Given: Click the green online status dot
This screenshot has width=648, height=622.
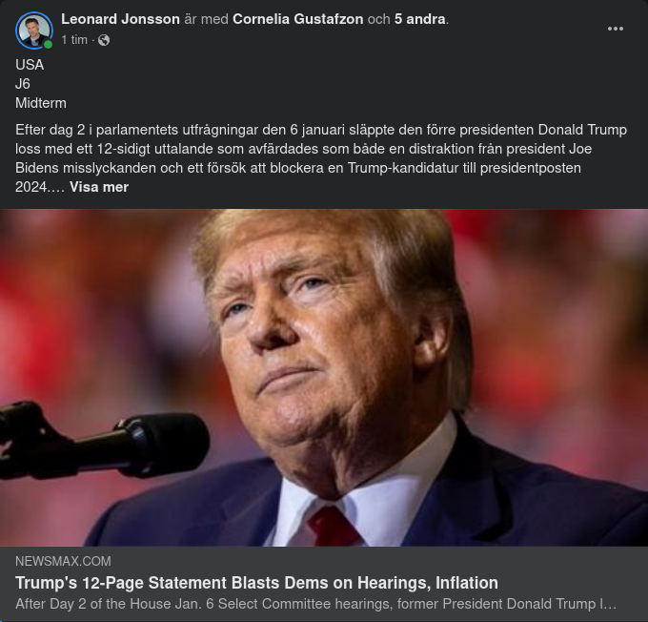Looking at the screenshot, I should [x=48, y=44].
